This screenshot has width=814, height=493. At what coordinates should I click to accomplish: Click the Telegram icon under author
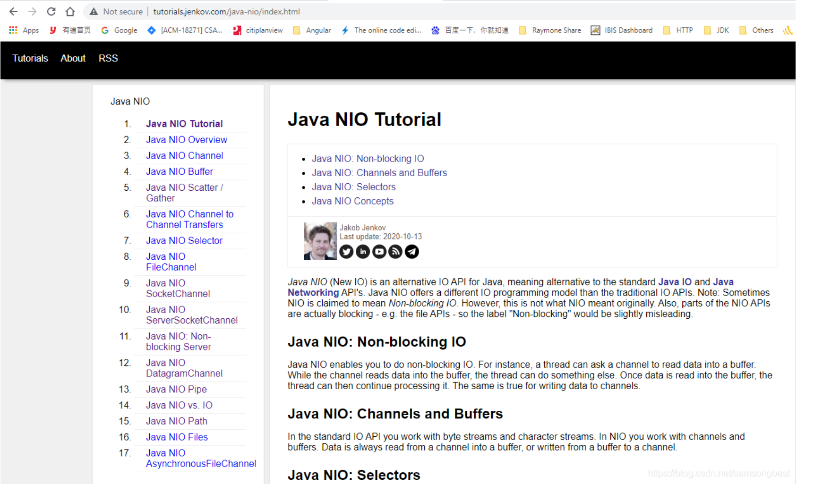click(x=412, y=252)
